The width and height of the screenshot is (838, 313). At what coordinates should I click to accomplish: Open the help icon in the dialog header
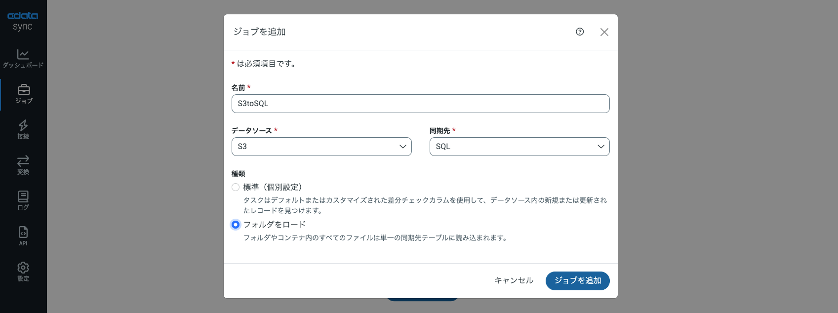[580, 32]
